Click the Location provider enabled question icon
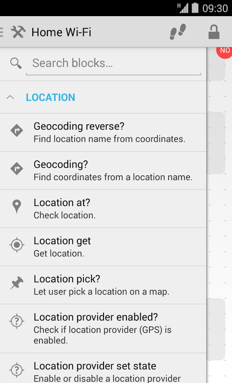Screen dimensions: 232x383 click(17, 321)
